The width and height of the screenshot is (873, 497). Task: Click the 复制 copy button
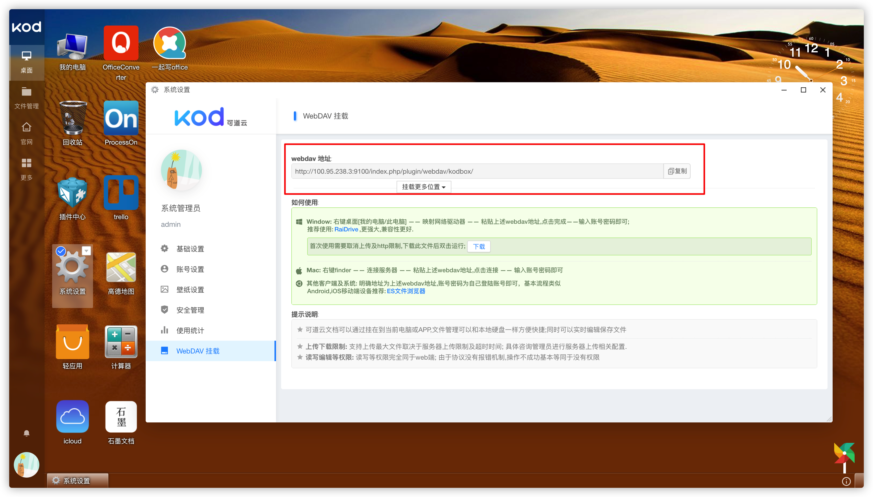pyautogui.click(x=677, y=171)
